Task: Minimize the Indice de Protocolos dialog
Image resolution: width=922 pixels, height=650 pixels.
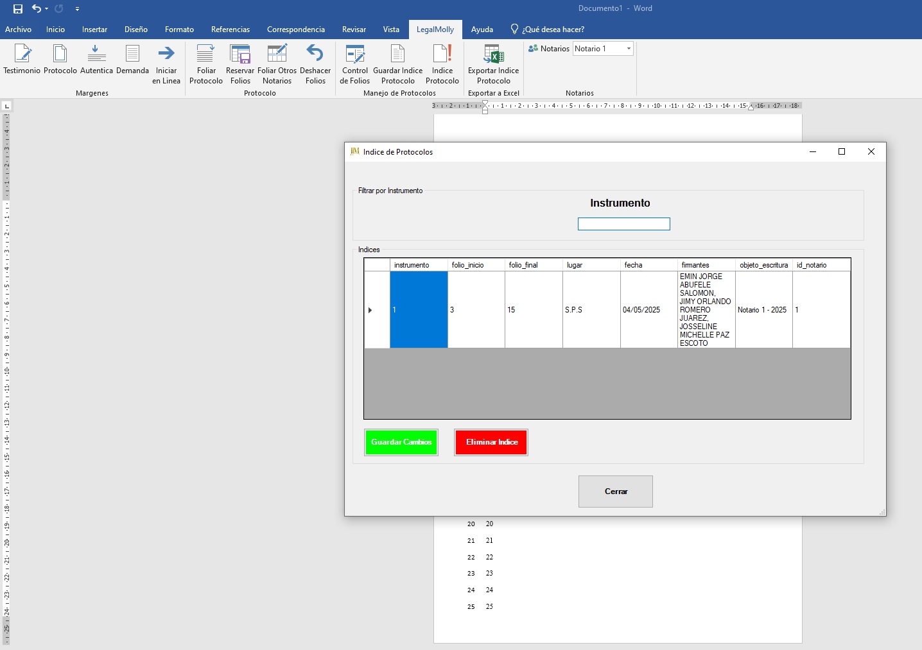Action: pos(813,152)
